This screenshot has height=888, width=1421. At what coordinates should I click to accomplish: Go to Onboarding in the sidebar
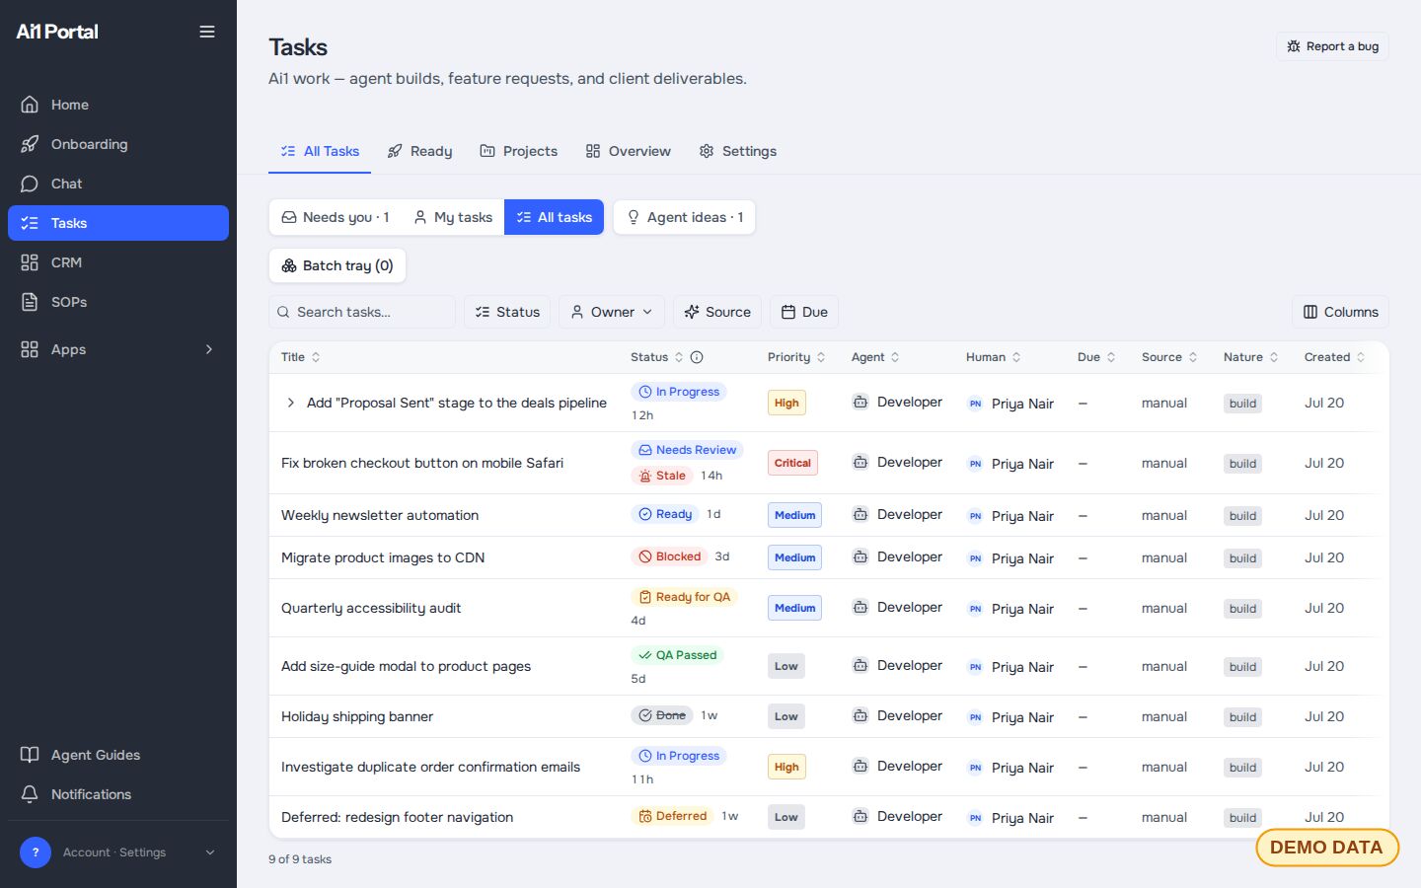coord(118,144)
